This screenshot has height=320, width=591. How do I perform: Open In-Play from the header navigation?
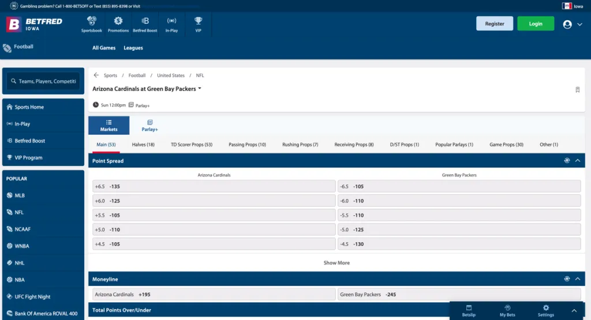171,24
